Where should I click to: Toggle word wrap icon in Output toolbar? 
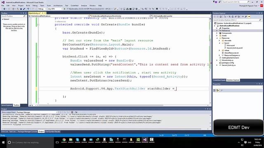point(76,112)
